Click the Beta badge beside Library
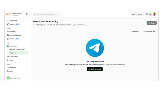 tap(17, 39)
